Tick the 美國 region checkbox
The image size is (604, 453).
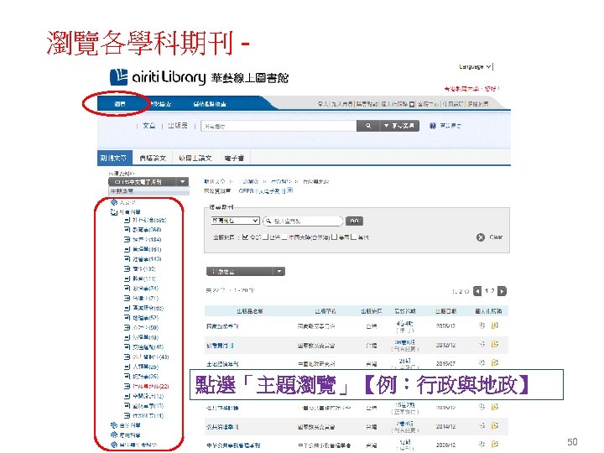[335, 237]
